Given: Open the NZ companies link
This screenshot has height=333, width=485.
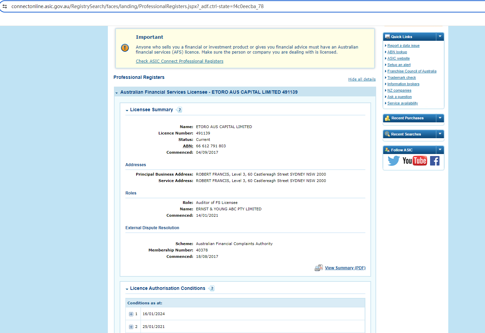Looking at the screenshot, I should click(399, 90).
